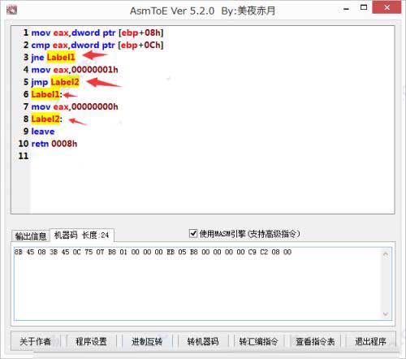Maximize the AsmToE window
Viewport: 406px width, 359px height.
[364, 8]
